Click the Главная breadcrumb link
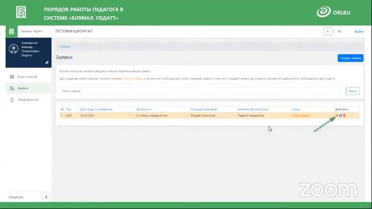This screenshot has width=372, height=209. [65, 46]
